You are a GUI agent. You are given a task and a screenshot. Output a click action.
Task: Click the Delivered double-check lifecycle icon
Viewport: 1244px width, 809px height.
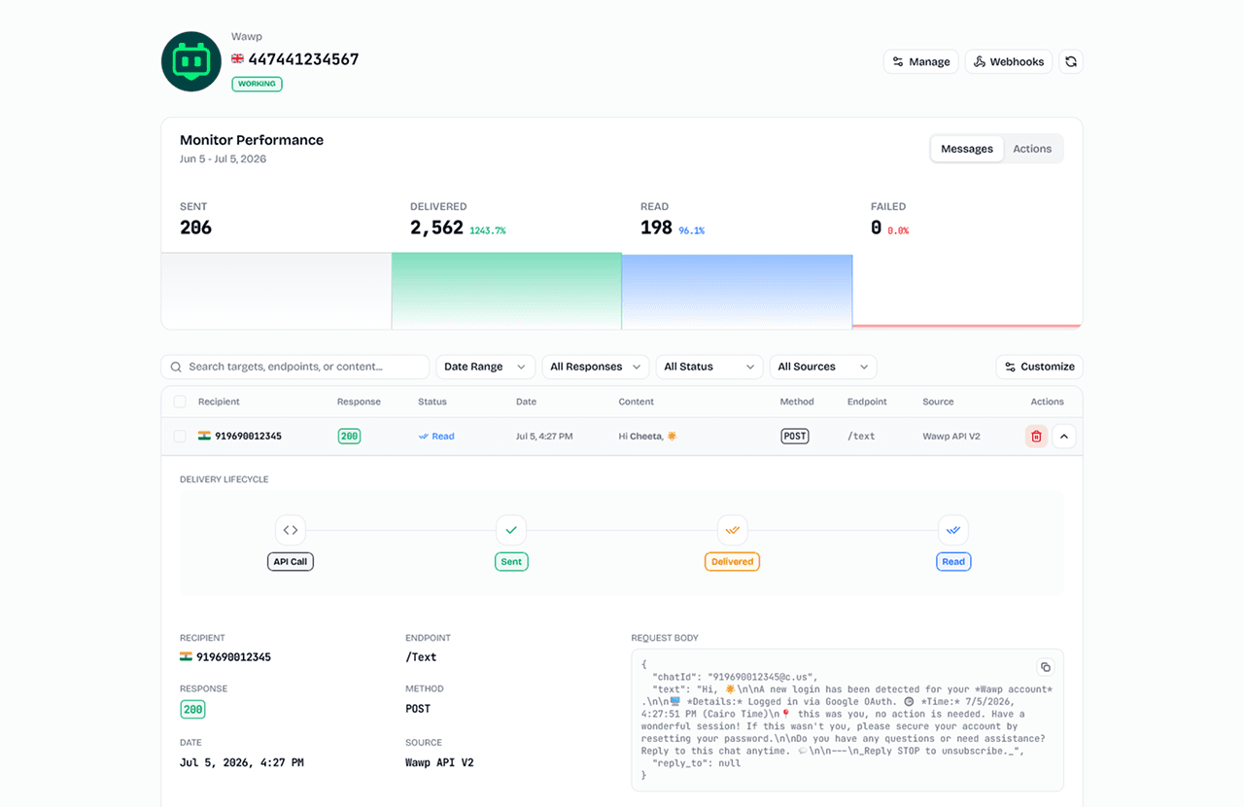(x=732, y=530)
